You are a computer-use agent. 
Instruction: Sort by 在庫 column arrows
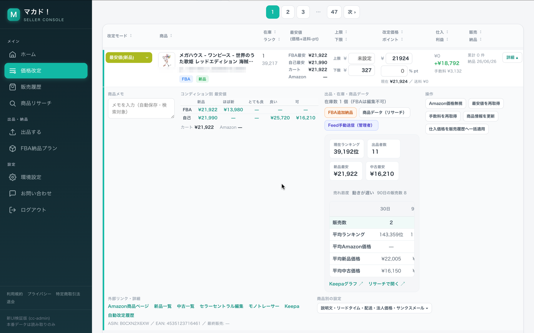tap(275, 32)
